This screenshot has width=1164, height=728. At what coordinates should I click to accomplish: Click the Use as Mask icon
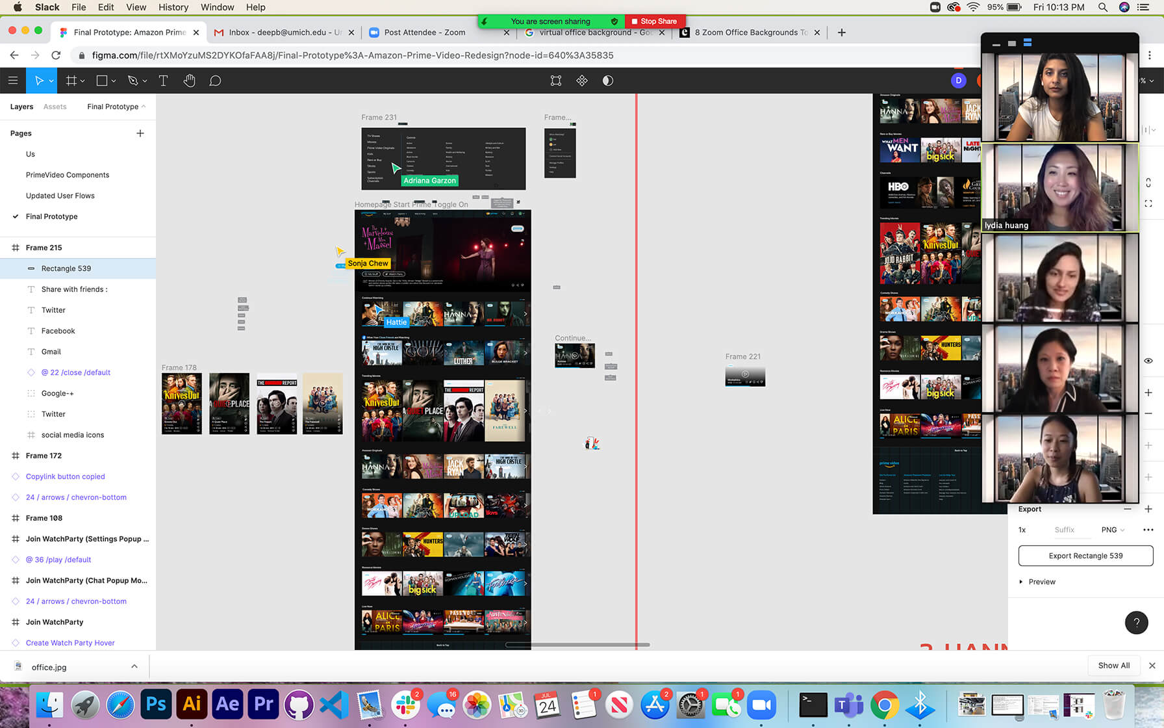coord(608,81)
